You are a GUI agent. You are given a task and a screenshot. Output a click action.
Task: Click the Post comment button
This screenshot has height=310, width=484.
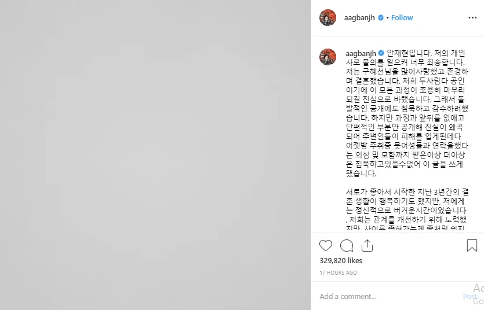click(470, 296)
